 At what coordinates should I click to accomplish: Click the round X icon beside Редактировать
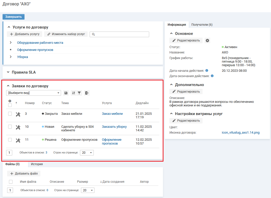coord(207,40)
